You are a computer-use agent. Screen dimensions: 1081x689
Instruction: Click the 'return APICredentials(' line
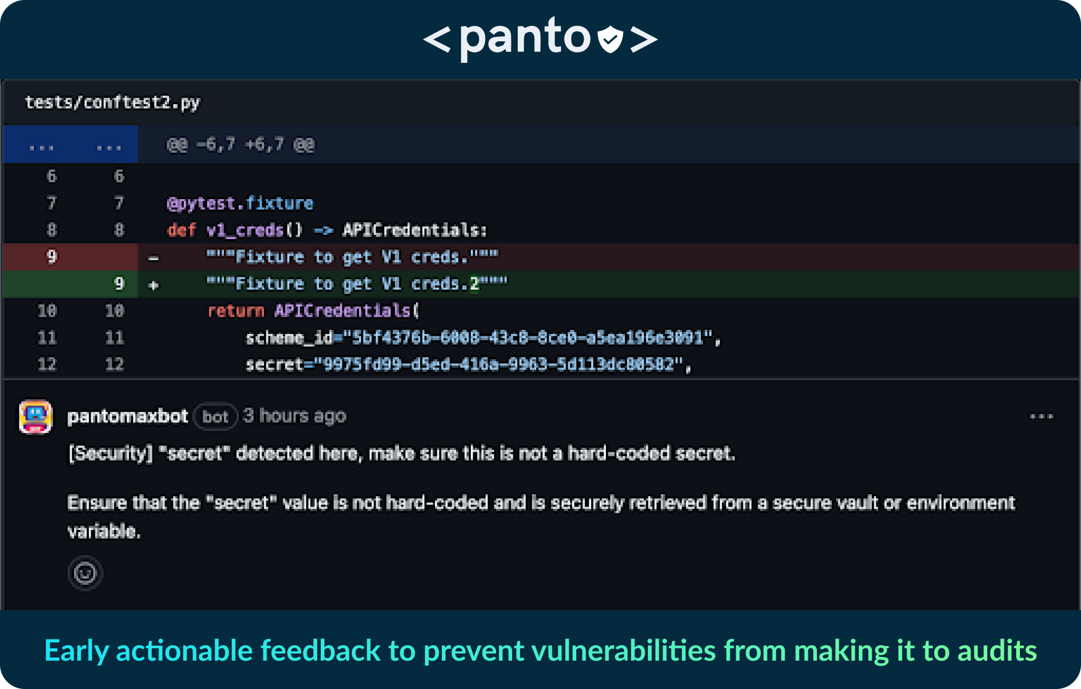pyautogui.click(x=313, y=311)
